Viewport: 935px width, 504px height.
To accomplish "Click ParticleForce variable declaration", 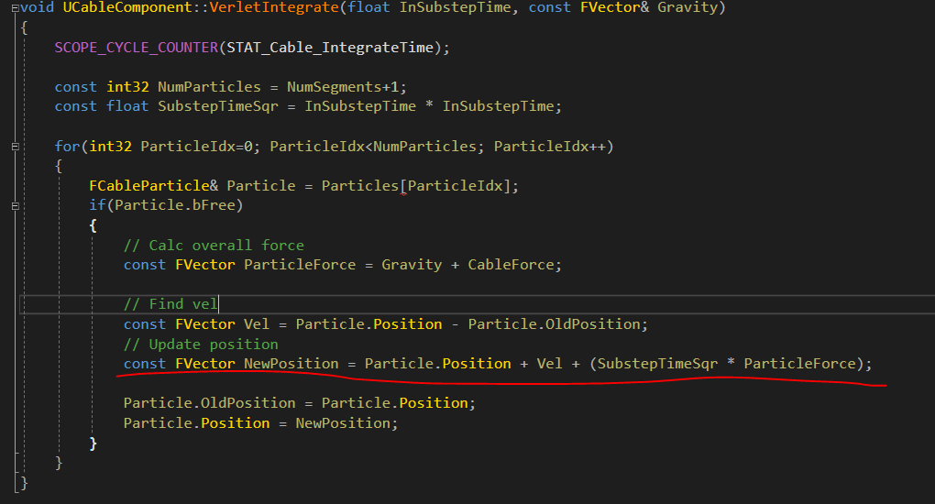I will (300, 265).
